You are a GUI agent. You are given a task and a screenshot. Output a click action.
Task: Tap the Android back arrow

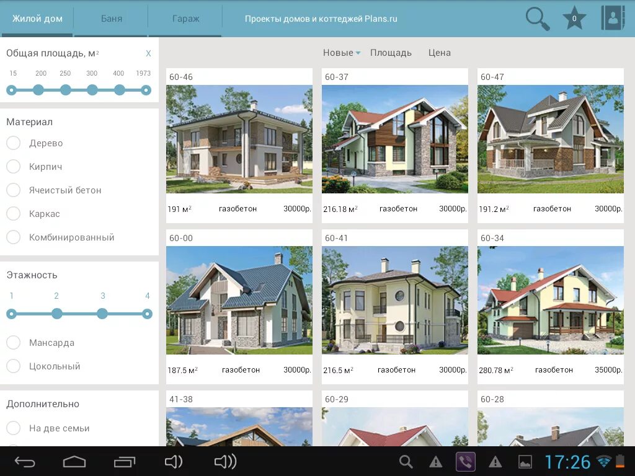pyautogui.click(x=25, y=462)
